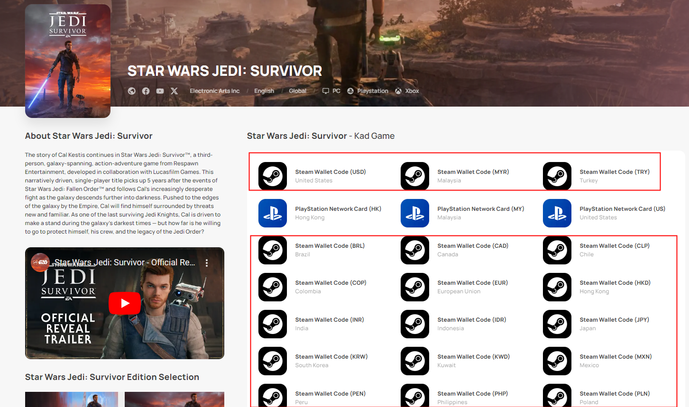The image size is (689, 407).
Task: Open the X (Twitter) icon link
Action: 175,91
